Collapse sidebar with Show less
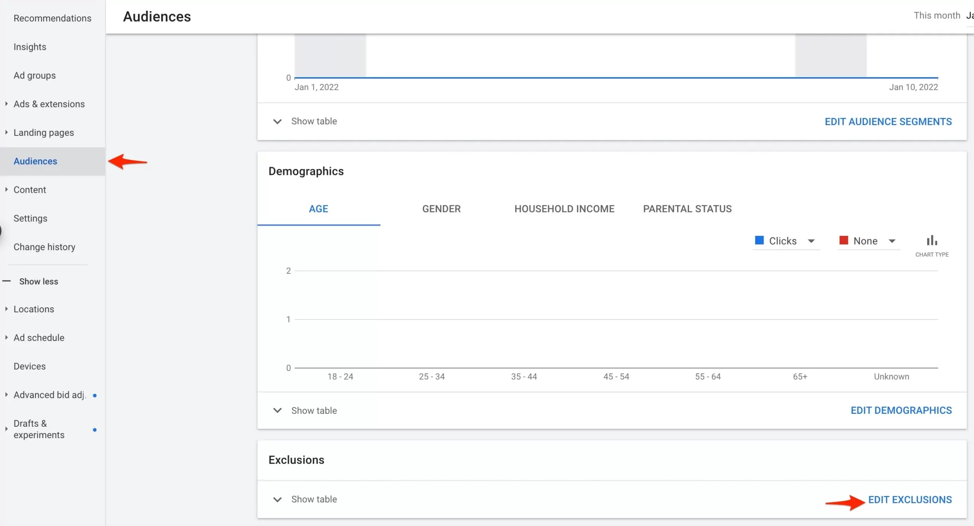Image resolution: width=974 pixels, height=526 pixels. (38, 281)
